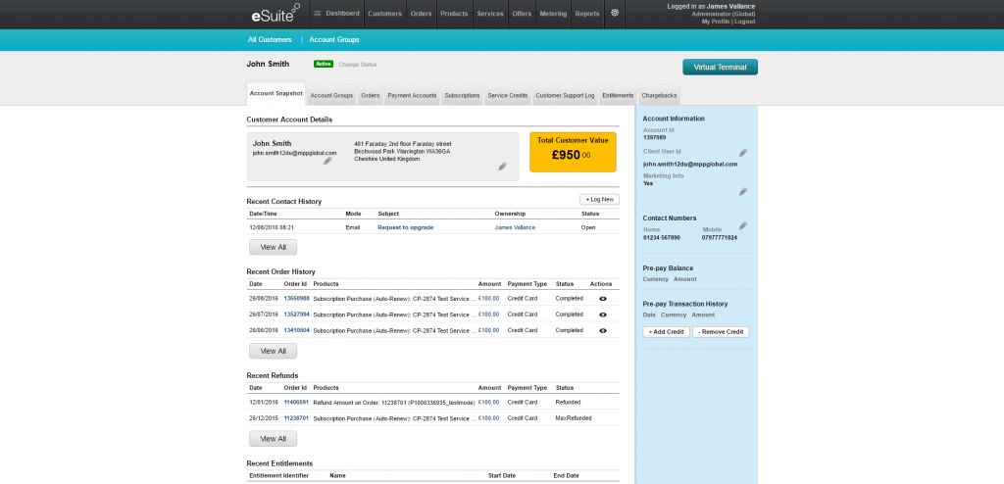The image size is (1004, 484).
Task: Edit the Client User Id with pencil icon
Action: 743,153
